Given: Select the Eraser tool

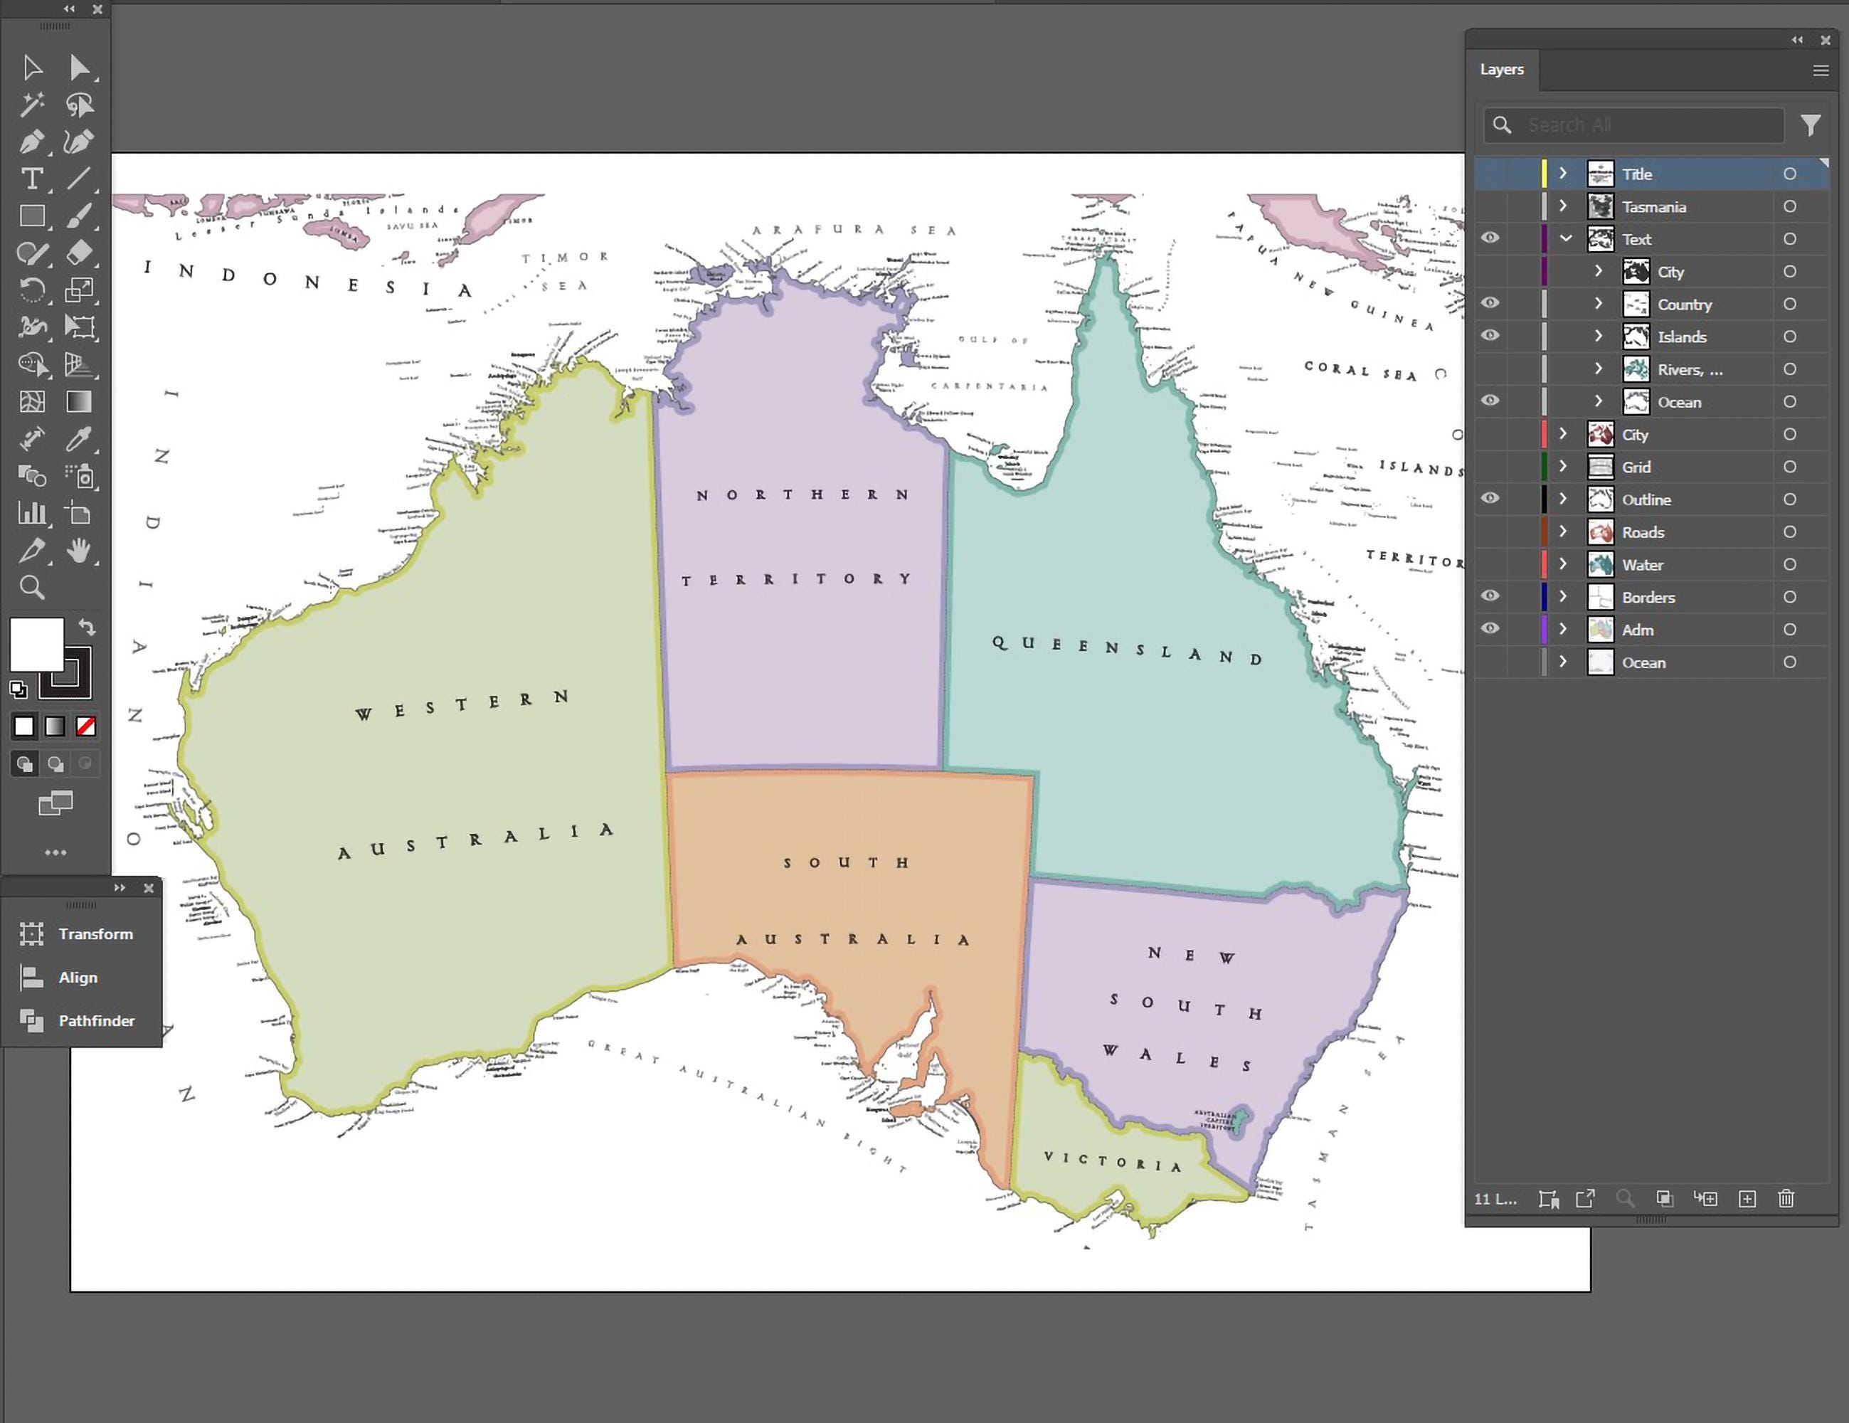Looking at the screenshot, I should tap(79, 253).
